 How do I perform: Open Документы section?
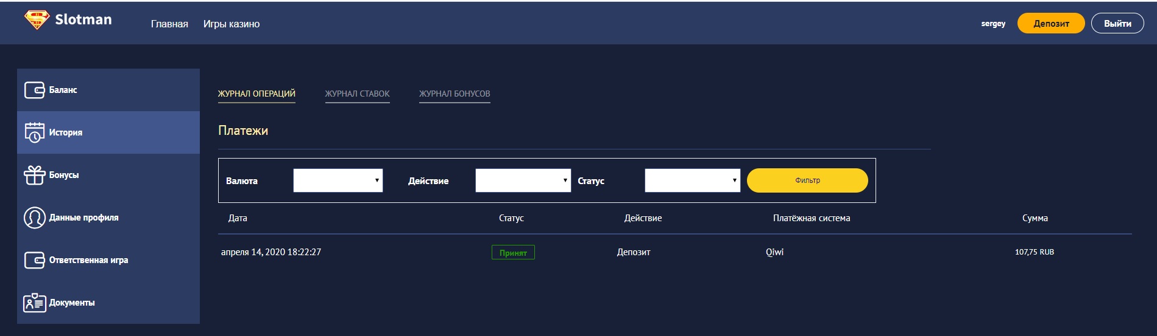coord(108,303)
